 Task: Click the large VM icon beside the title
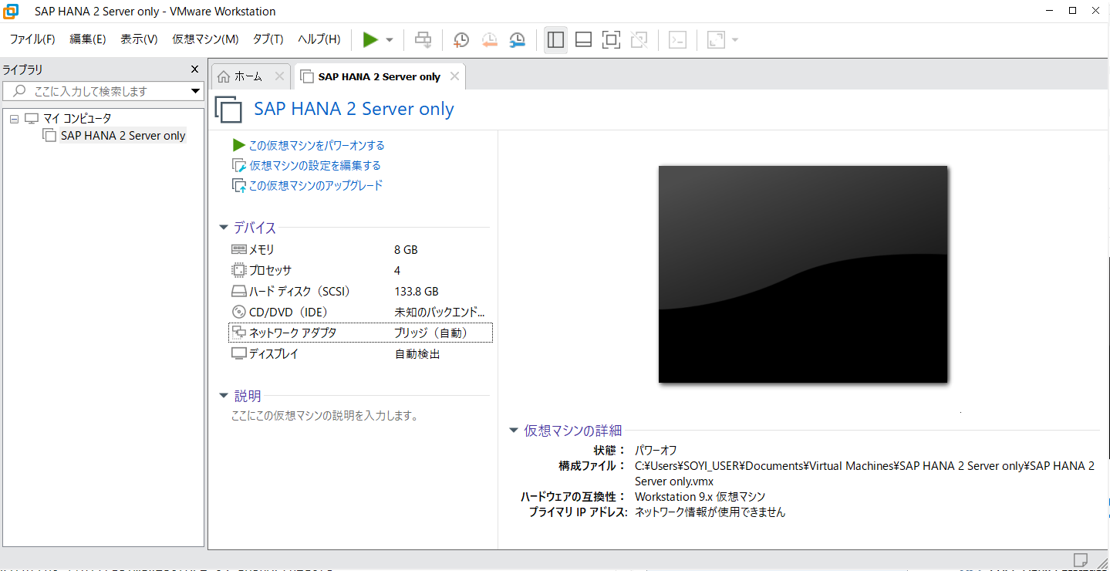tap(229, 110)
